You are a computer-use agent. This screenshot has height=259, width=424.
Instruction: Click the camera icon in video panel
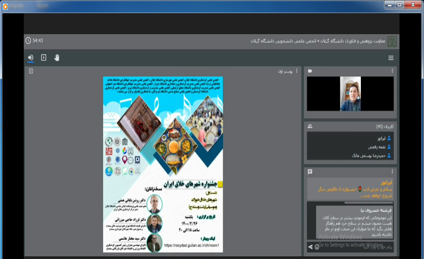310,71
